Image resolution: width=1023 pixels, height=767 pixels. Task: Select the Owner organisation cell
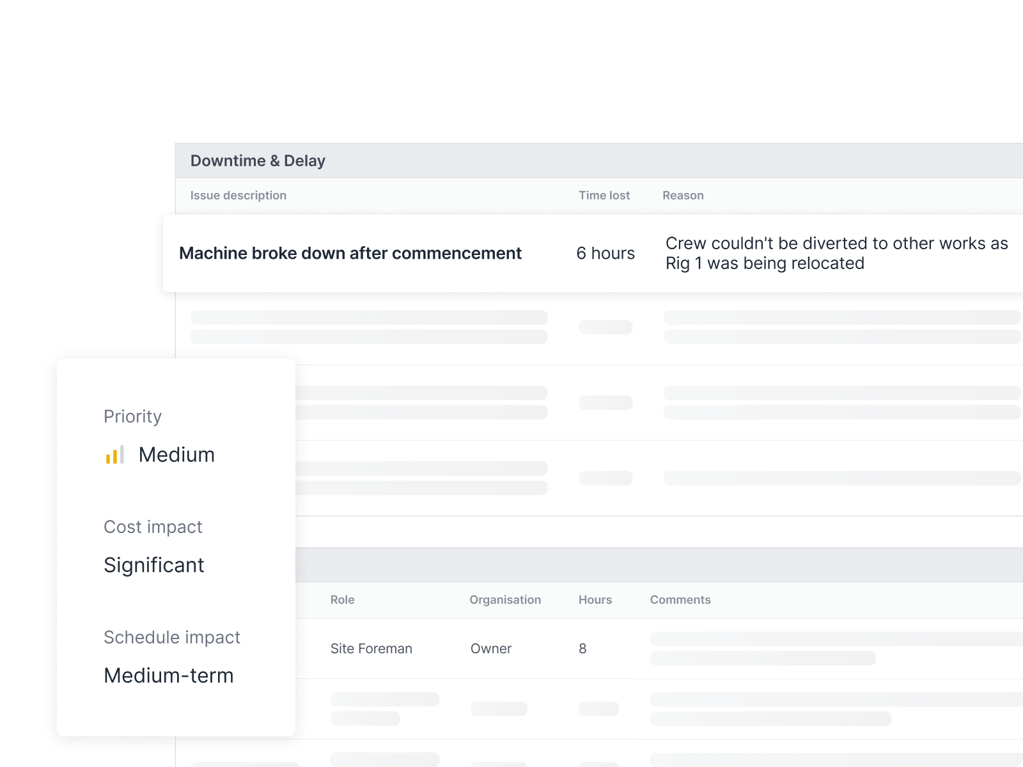coord(491,649)
